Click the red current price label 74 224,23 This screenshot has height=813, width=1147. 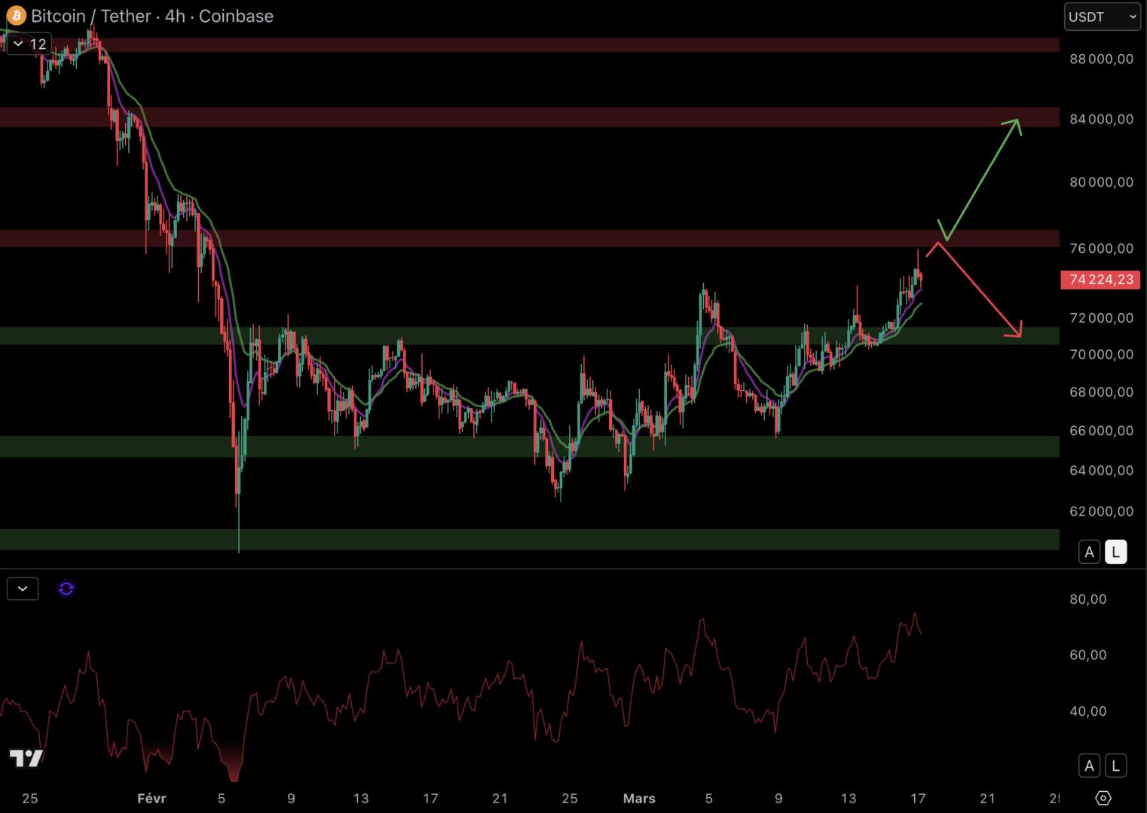1100,280
